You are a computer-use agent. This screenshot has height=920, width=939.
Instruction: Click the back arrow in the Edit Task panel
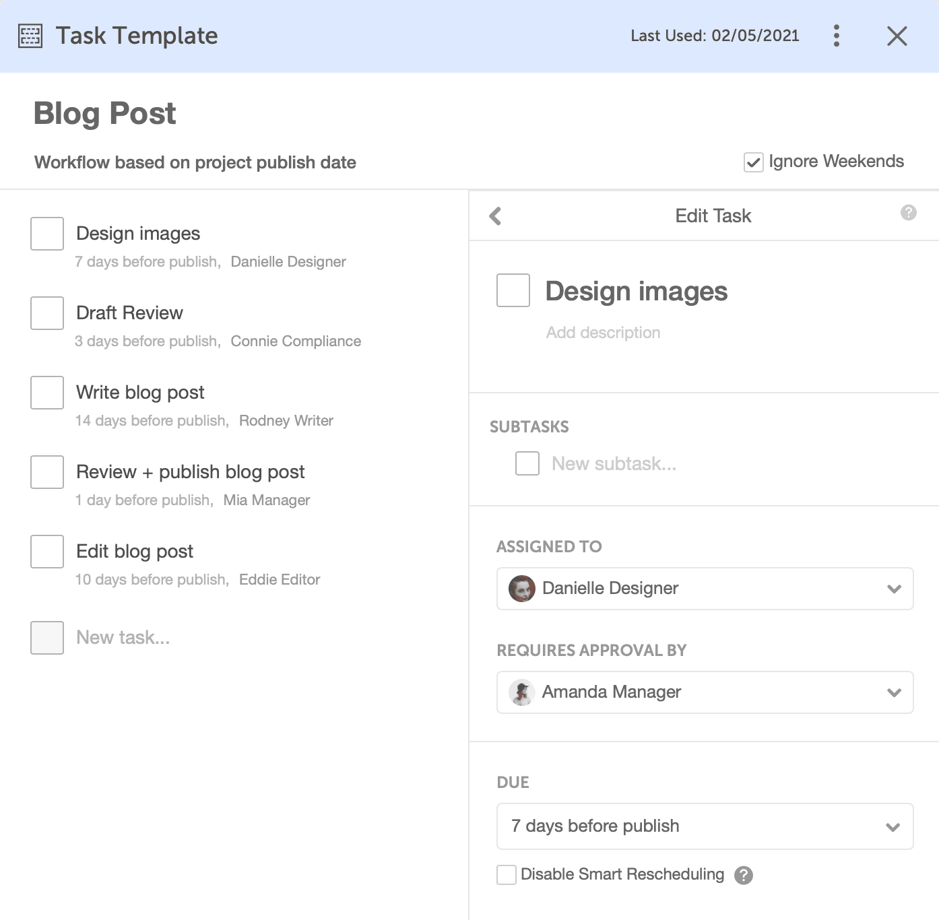[x=494, y=216]
